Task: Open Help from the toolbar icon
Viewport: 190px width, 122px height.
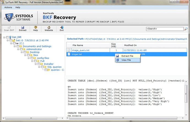Action: 36,27
